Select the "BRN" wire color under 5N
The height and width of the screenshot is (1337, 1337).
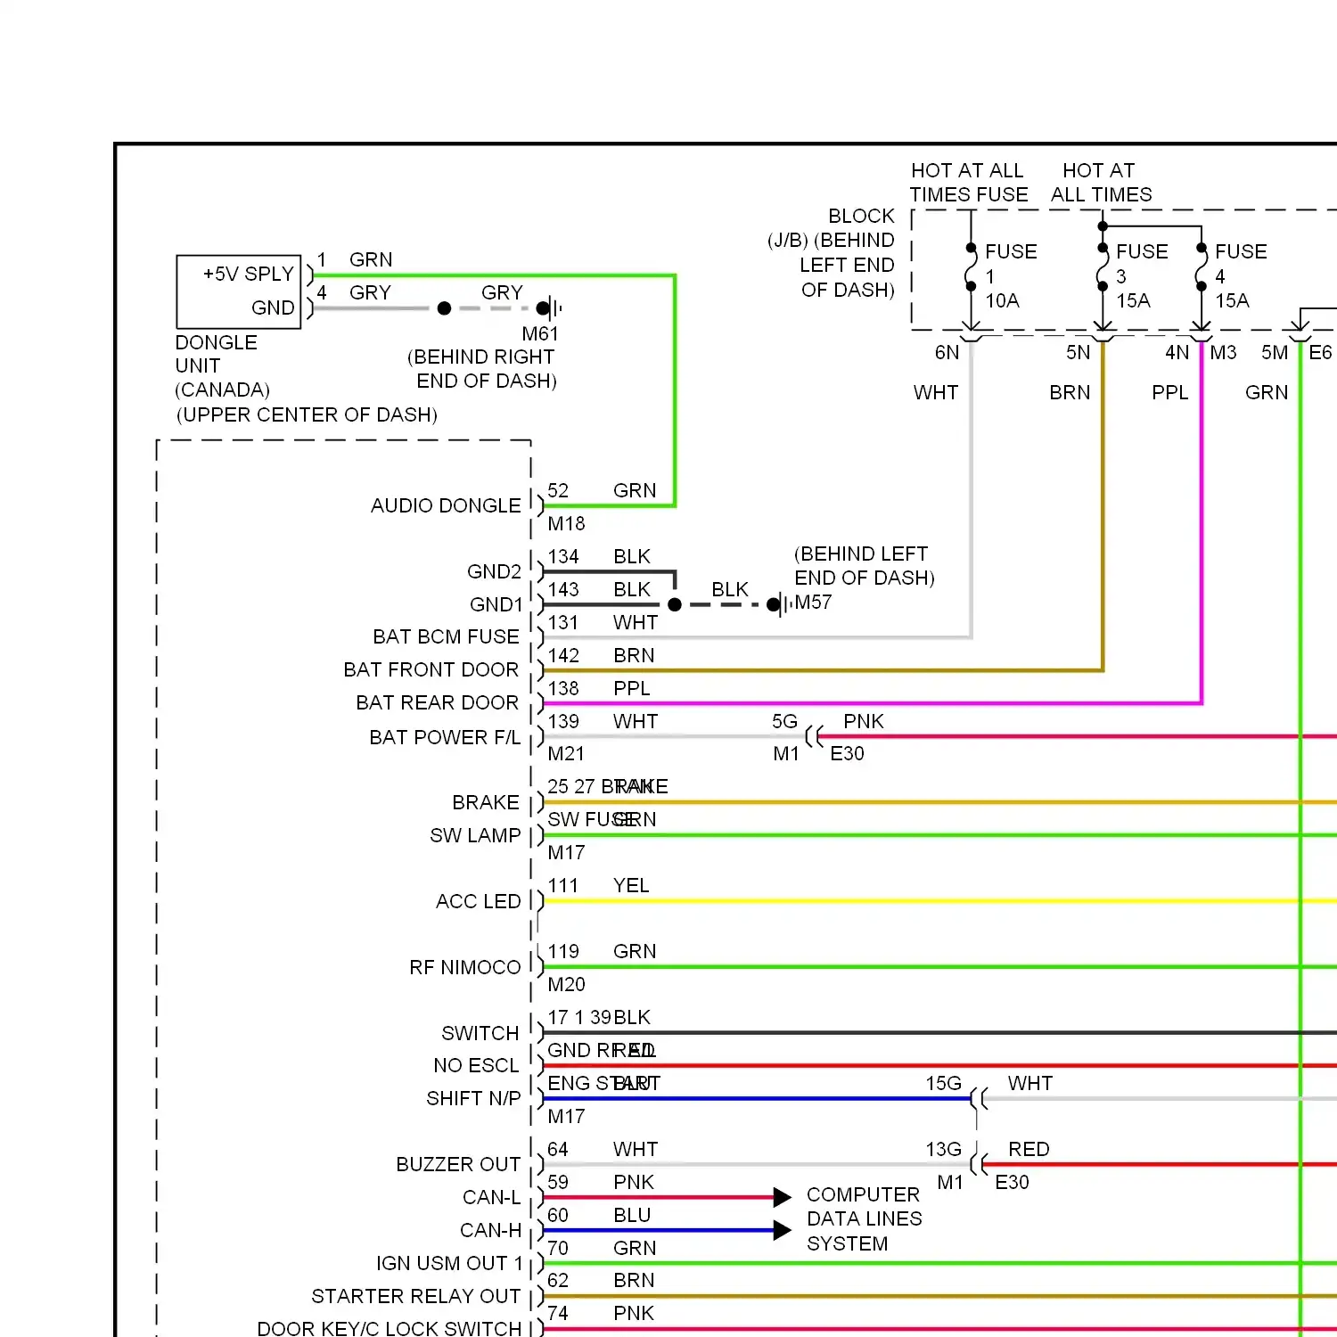1070,393
